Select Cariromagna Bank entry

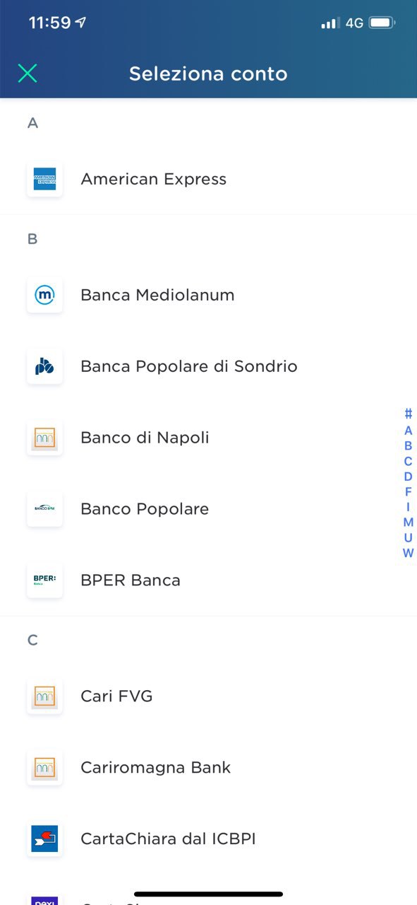coord(208,768)
